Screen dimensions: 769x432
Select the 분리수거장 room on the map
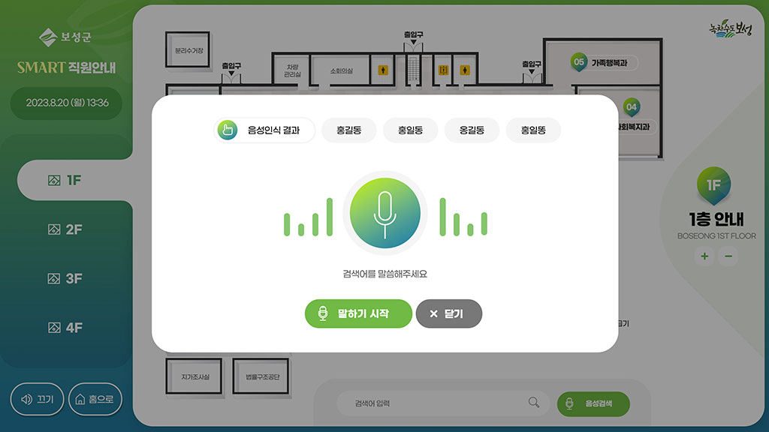pos(188,50)
